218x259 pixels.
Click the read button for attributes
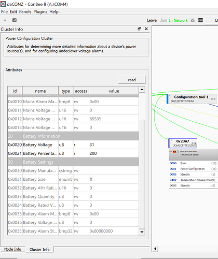tap(132, 80)
